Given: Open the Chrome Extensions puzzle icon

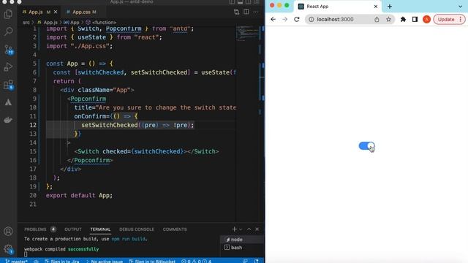Looking at the screenshot, I should 403,20.
